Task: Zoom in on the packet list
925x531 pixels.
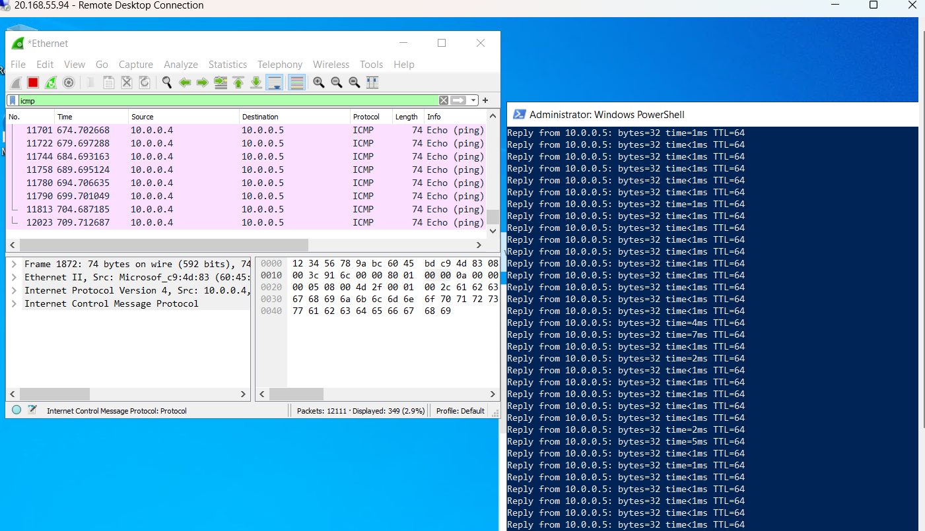Action: (318, 82)
